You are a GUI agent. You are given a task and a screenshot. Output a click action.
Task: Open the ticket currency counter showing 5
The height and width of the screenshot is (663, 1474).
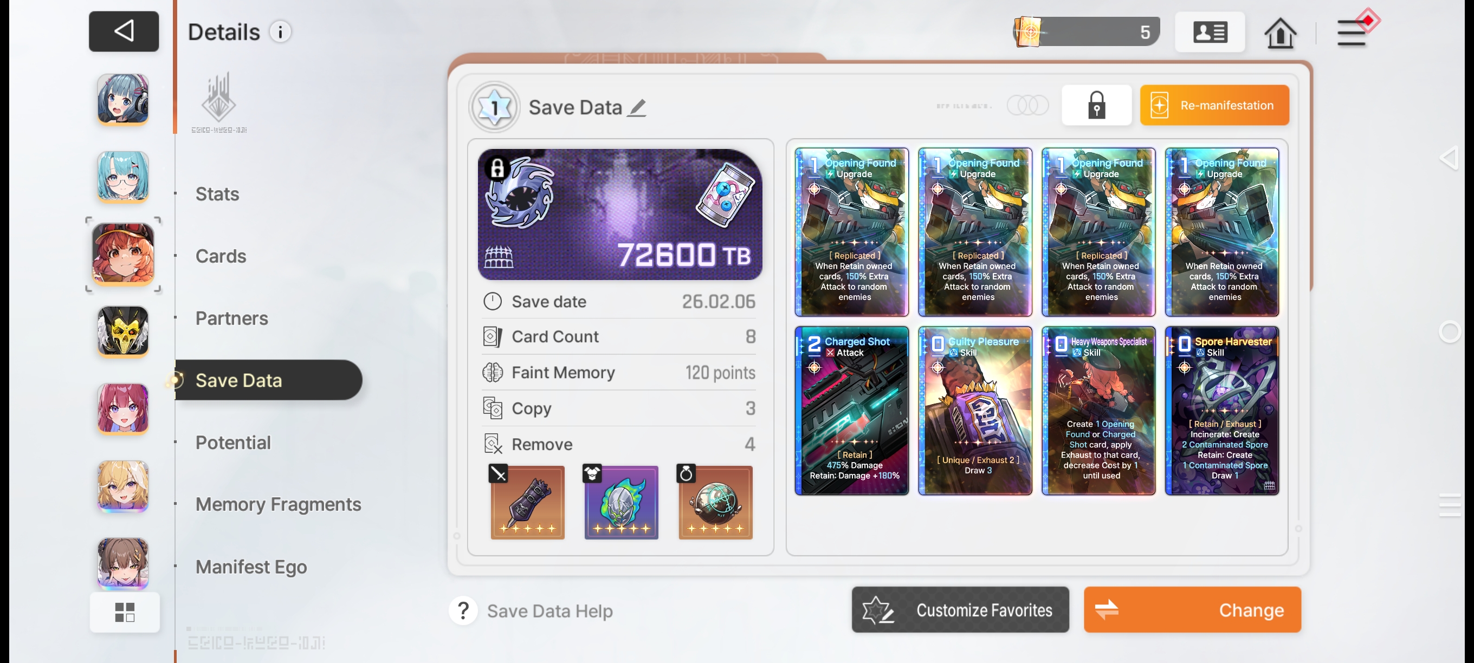[x=1085, y=31]
